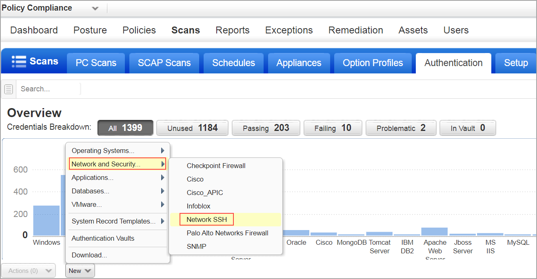The height and width of the screenshot is (279, 537).
Task: Filter credentials by Unused 1184
Action: pyautogui.click(x=192, y=128)
